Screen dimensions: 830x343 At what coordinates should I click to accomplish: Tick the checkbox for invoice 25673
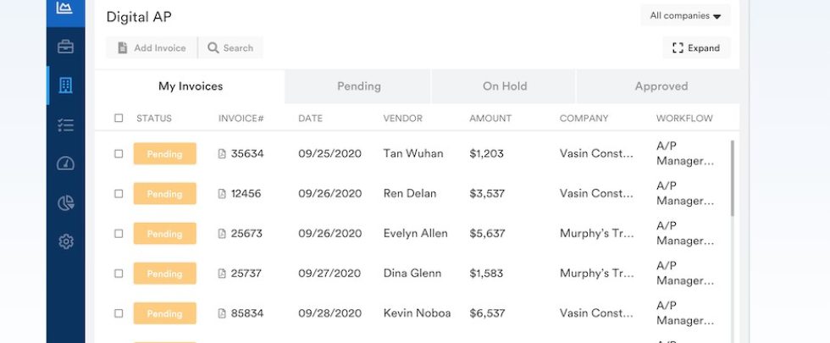(x=119, y=234)
